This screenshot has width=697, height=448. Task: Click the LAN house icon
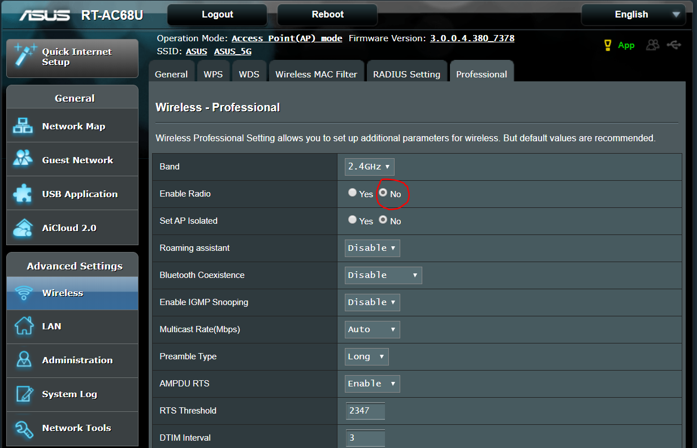(x=23, y=327)
